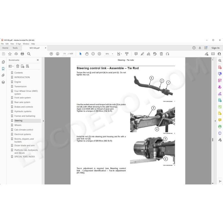Zoom in with the plus circle
Screen dimensions: 223x223
coord(99,54)
